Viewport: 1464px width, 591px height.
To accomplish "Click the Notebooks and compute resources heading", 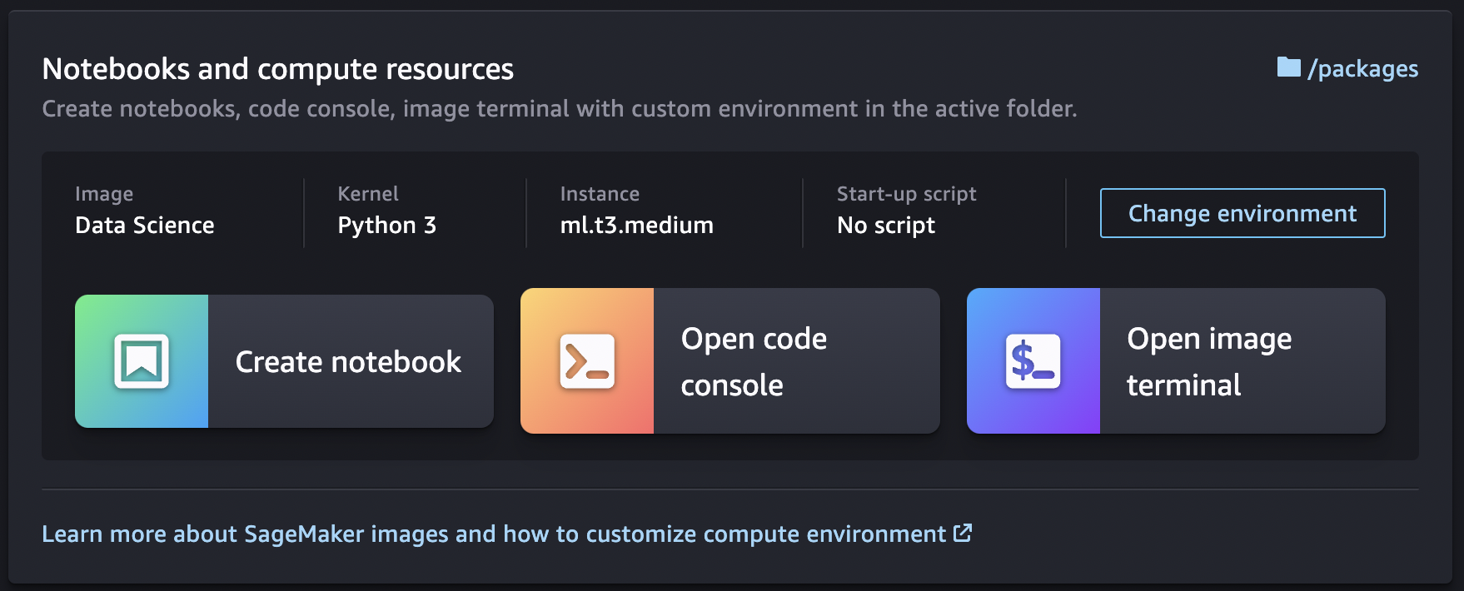I will click(x=277, y=69).
